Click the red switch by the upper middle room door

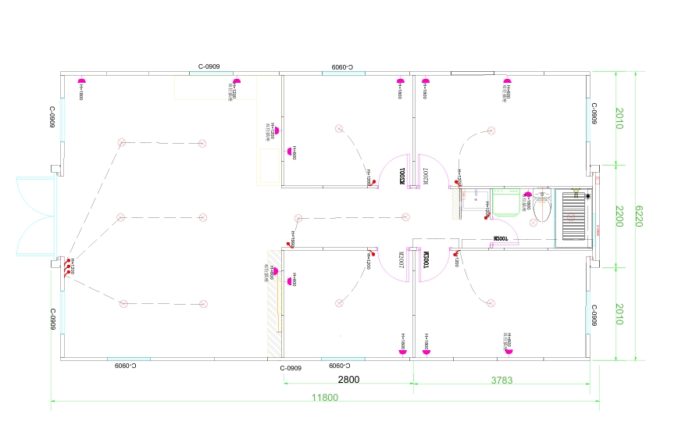372,183
